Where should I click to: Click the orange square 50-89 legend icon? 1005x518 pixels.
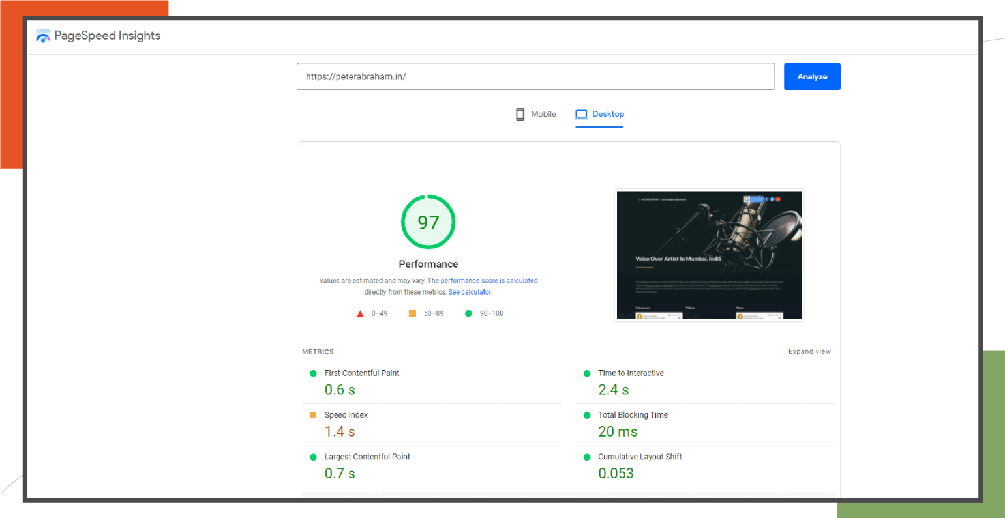pyautogui.click(x=412, y=313)
